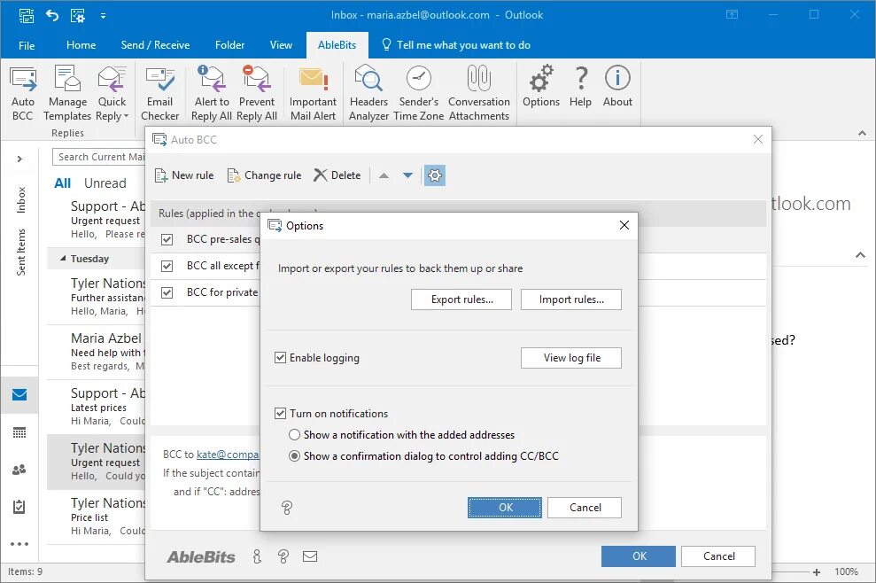Click Delete in Auto BCC toolbar
876x583 pixels.
point(337,175)
